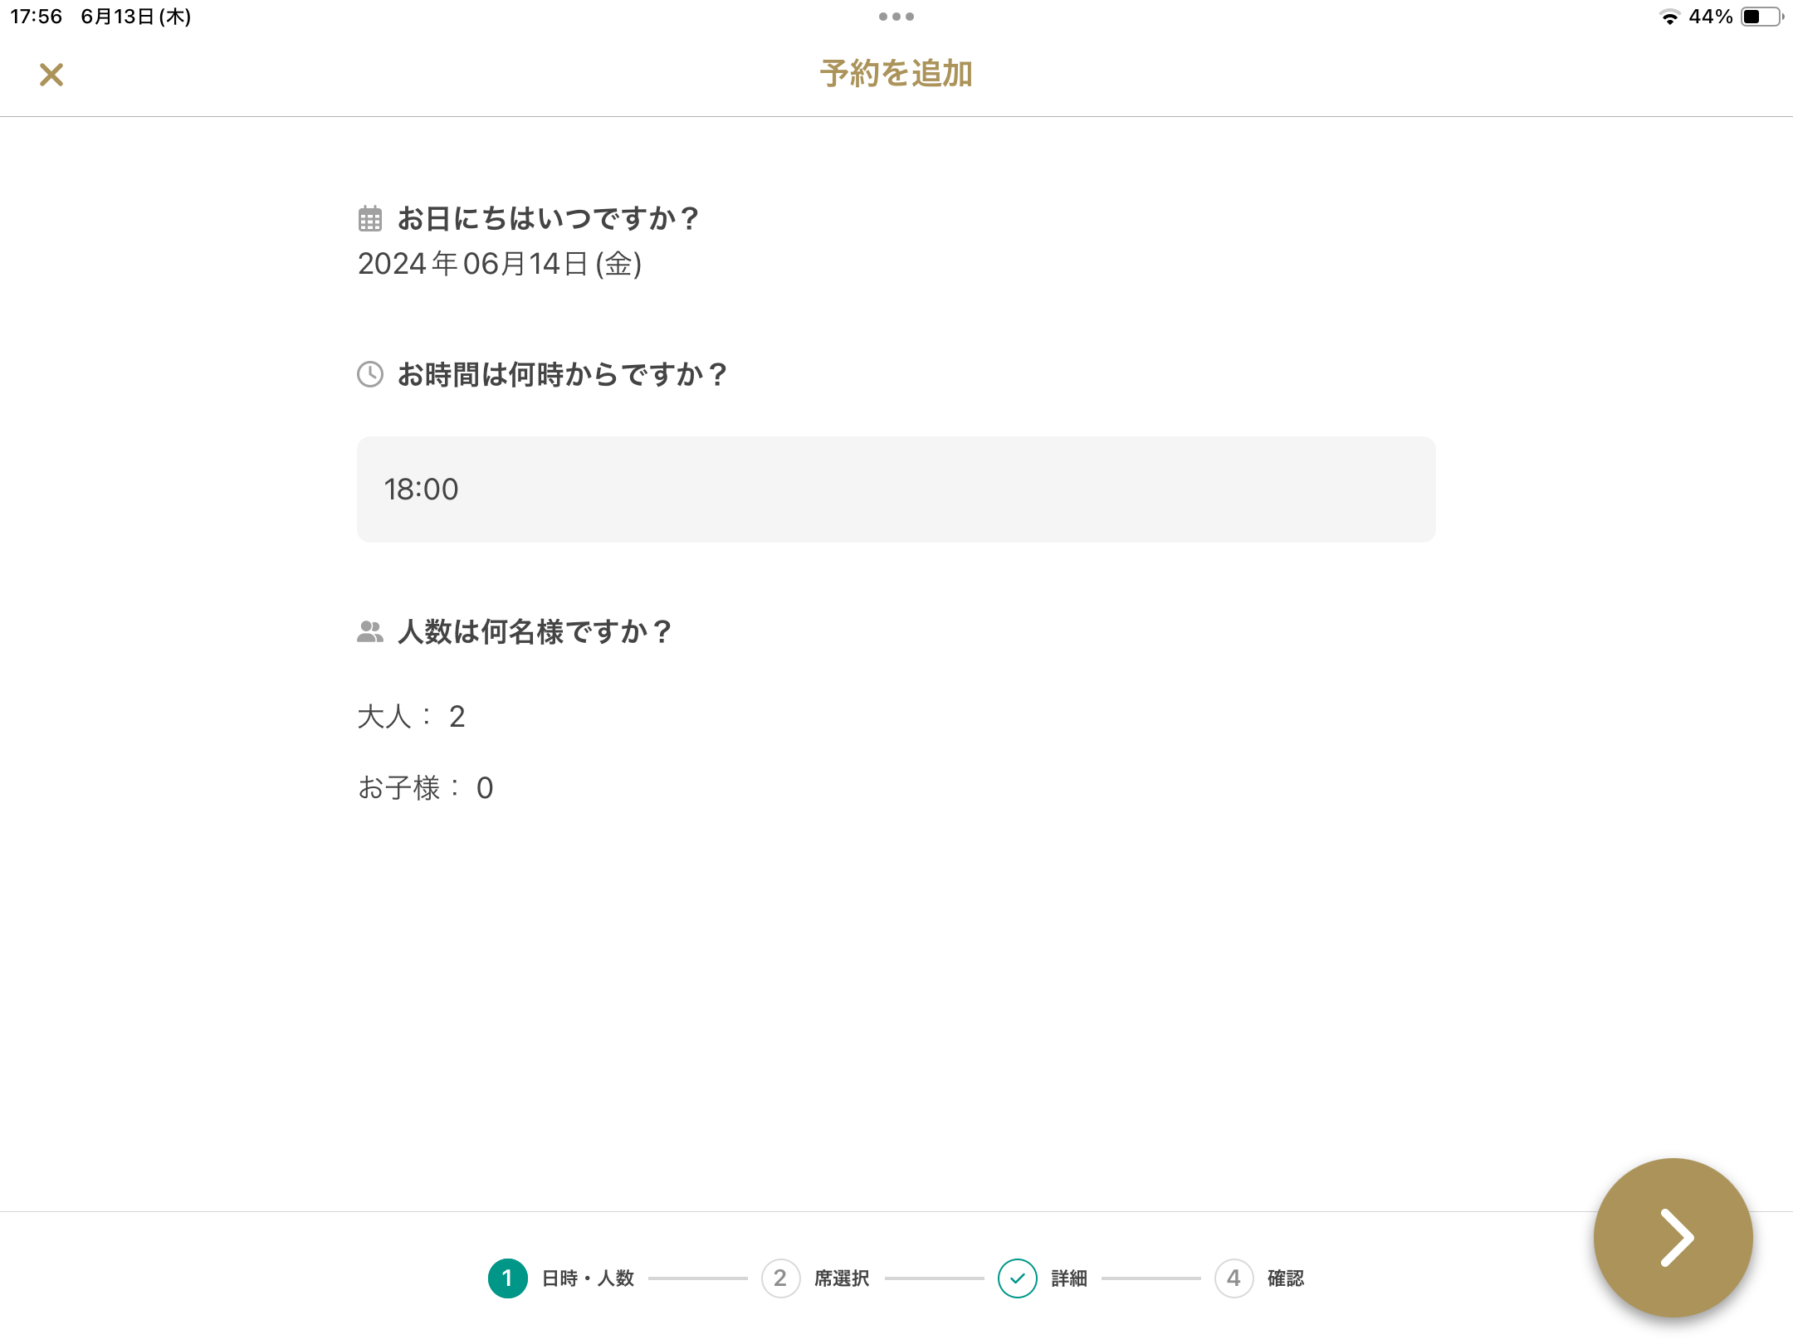The image size is (1793, 1344).
Task: Tap the step 4 circle indicator
Action: point(1234,1278)
